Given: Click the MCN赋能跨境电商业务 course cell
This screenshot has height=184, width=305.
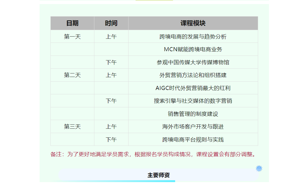Looking at the screenshot, I should coord(193,49).
